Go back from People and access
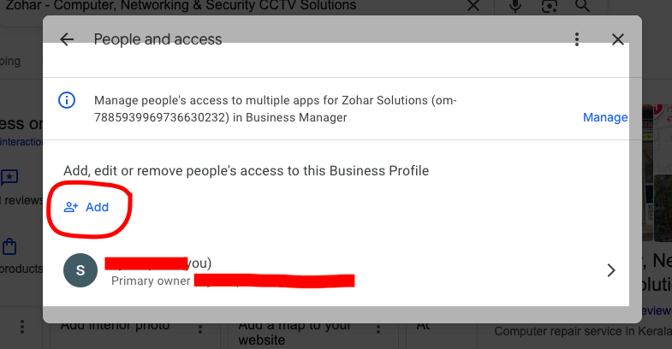 point(67,39)
